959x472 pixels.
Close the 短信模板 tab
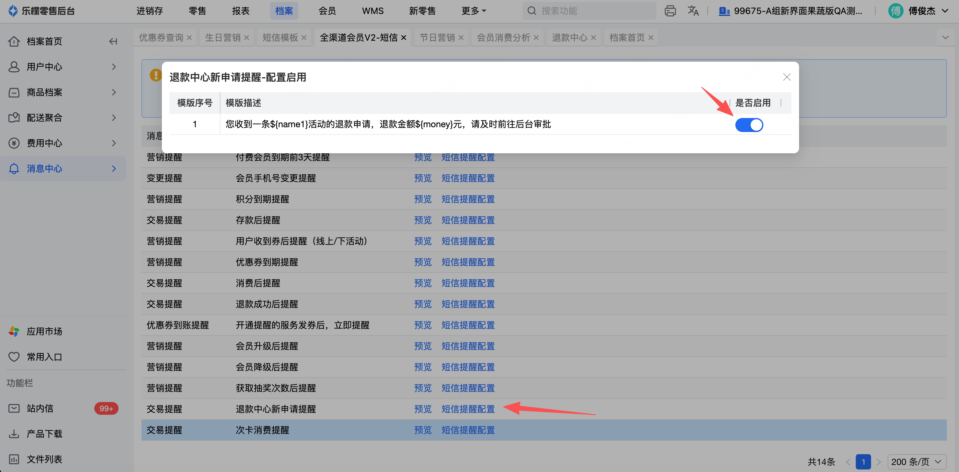click(x=304, y=38)
